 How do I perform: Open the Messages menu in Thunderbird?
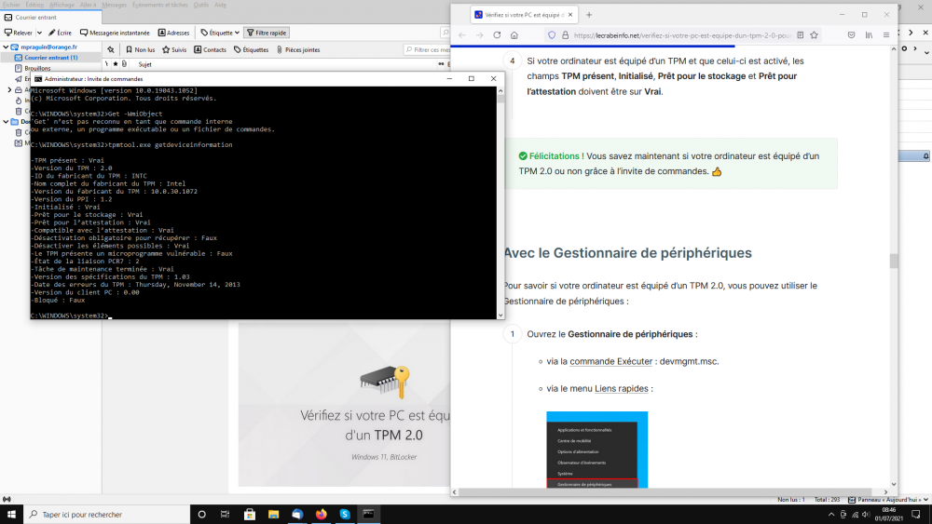(x=114, y=5)
